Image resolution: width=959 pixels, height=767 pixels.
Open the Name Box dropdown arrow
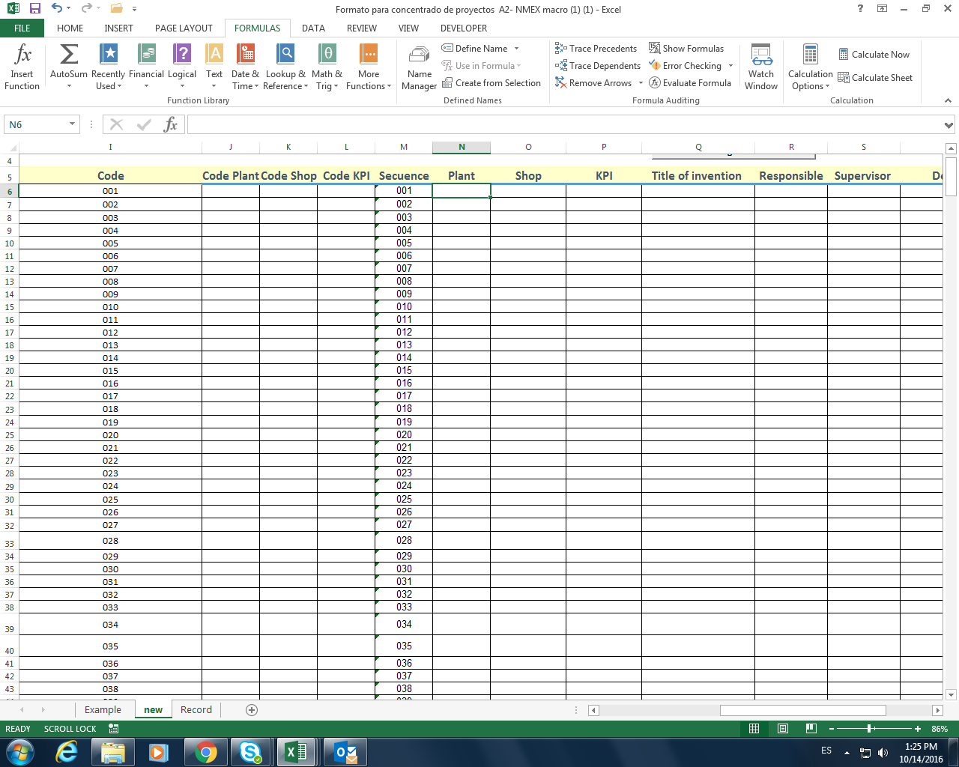73,124
